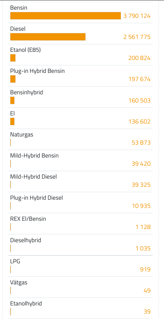Image resolution: width=164 pixels, height=319 pixels.
Task: Click the value 197 674
Action: tap(139, 79)
